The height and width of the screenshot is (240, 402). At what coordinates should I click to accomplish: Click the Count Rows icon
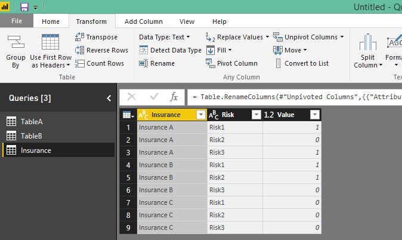79,63
